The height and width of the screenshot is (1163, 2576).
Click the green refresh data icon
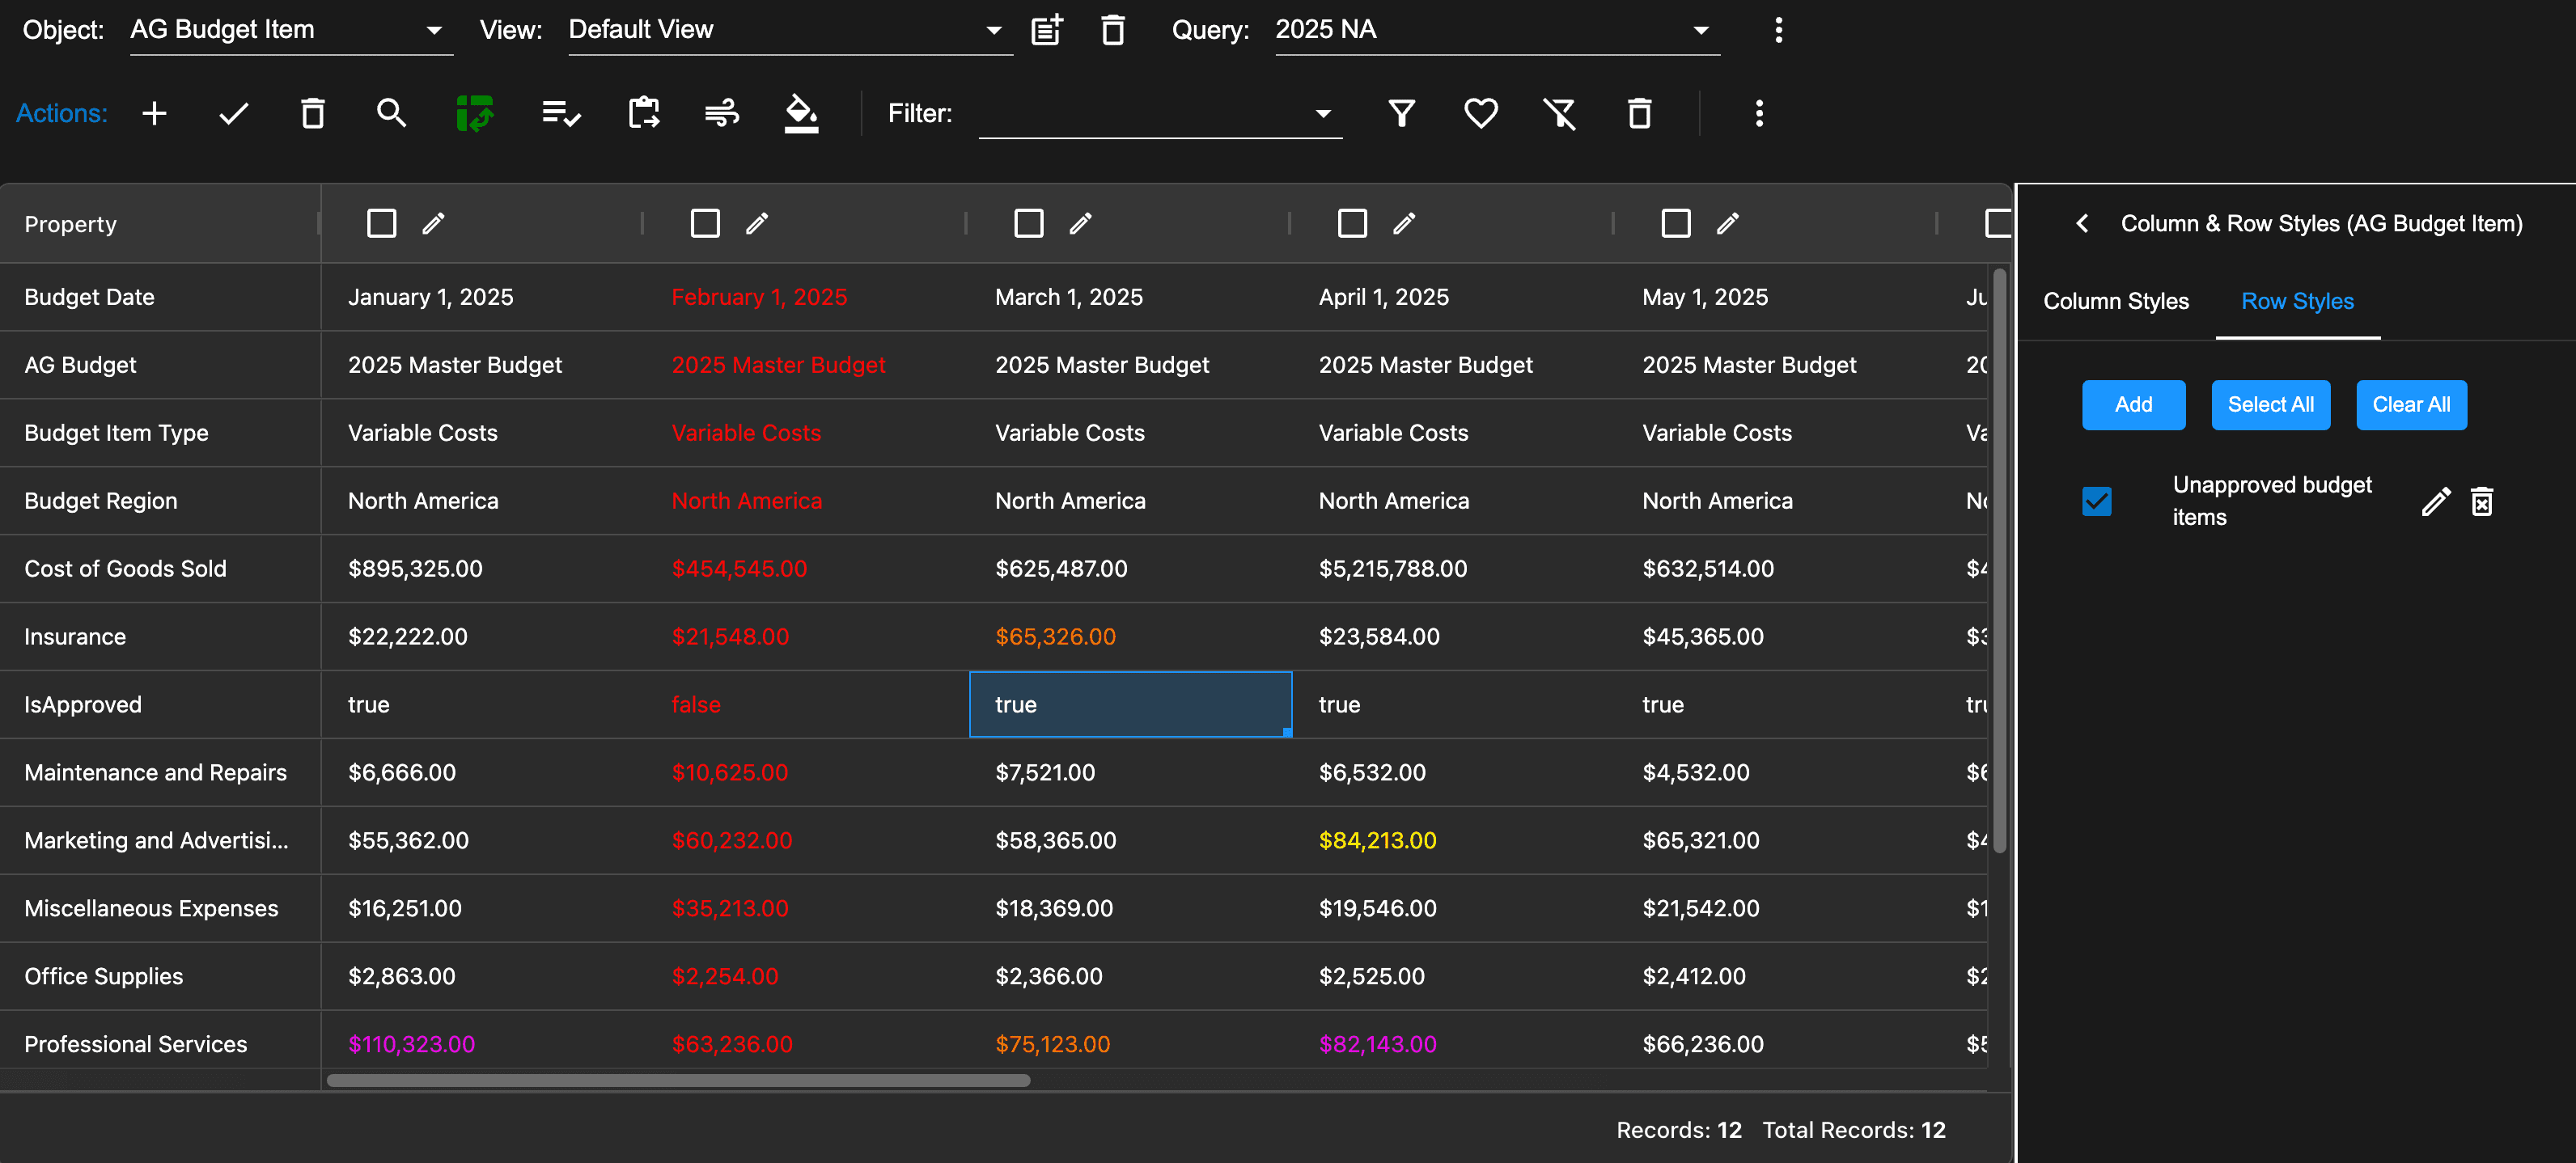[474, 113]
